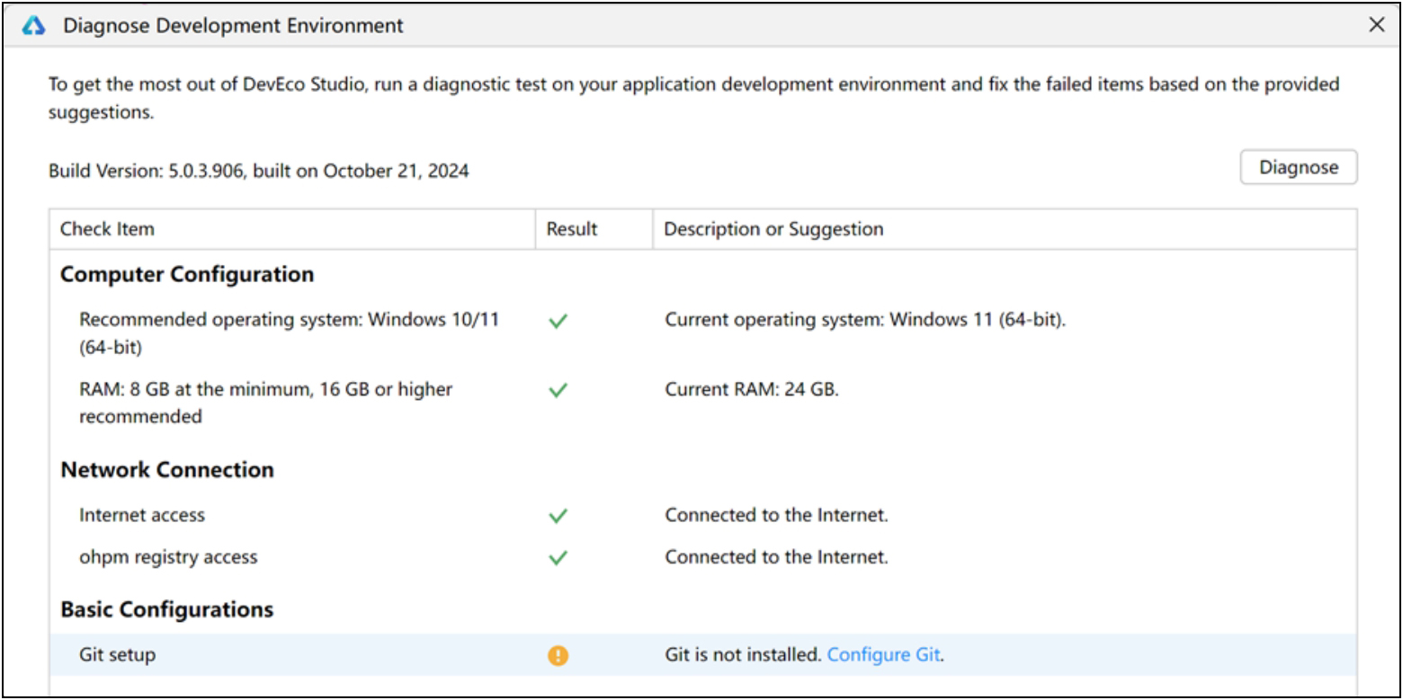Click the Computer Configuration section heading

tap(187, 275)
